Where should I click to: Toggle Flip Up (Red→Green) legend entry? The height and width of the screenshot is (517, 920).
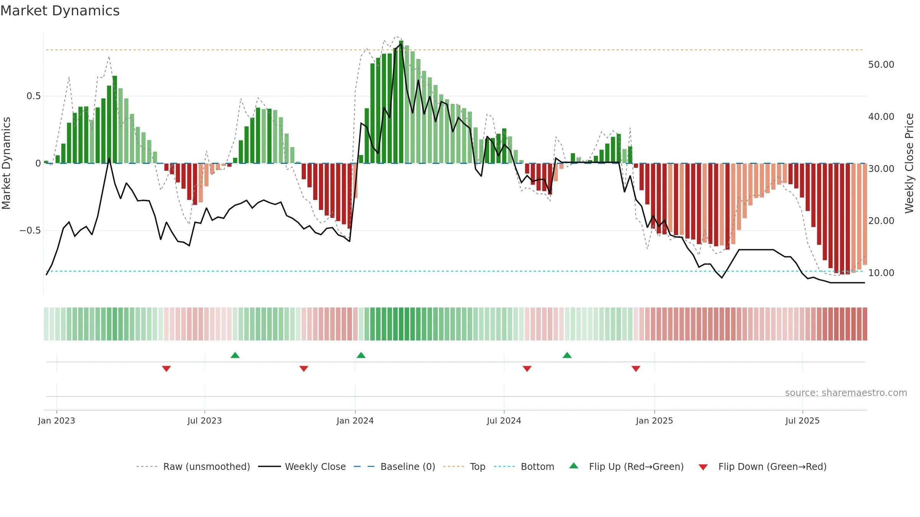(x=626, y=466)
